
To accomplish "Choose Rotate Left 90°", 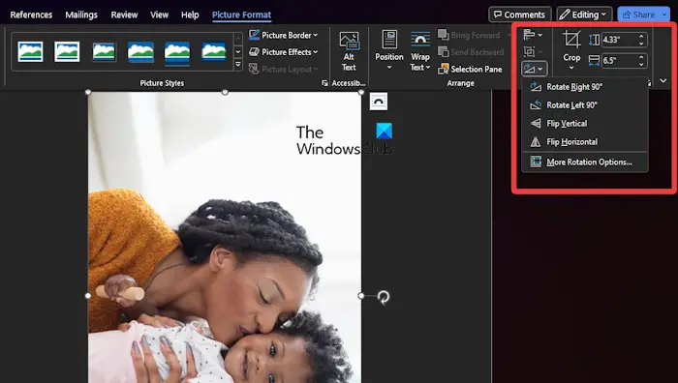I will tap(585, 105).
